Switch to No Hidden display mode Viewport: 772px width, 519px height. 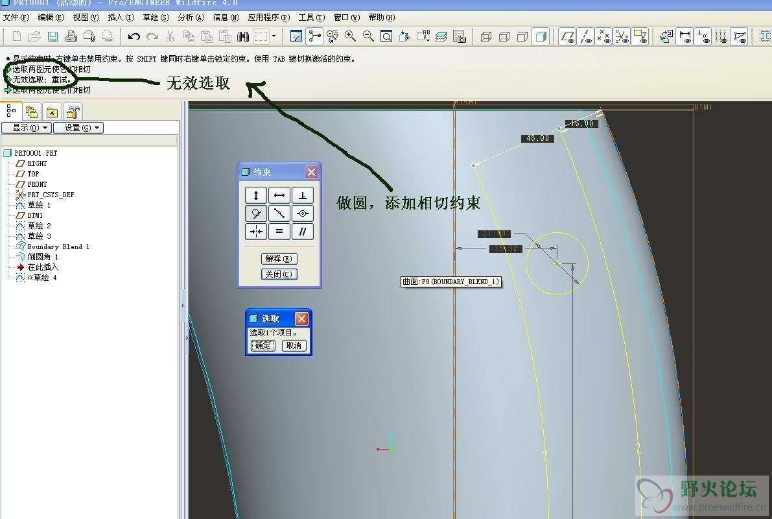pos(522,36)
